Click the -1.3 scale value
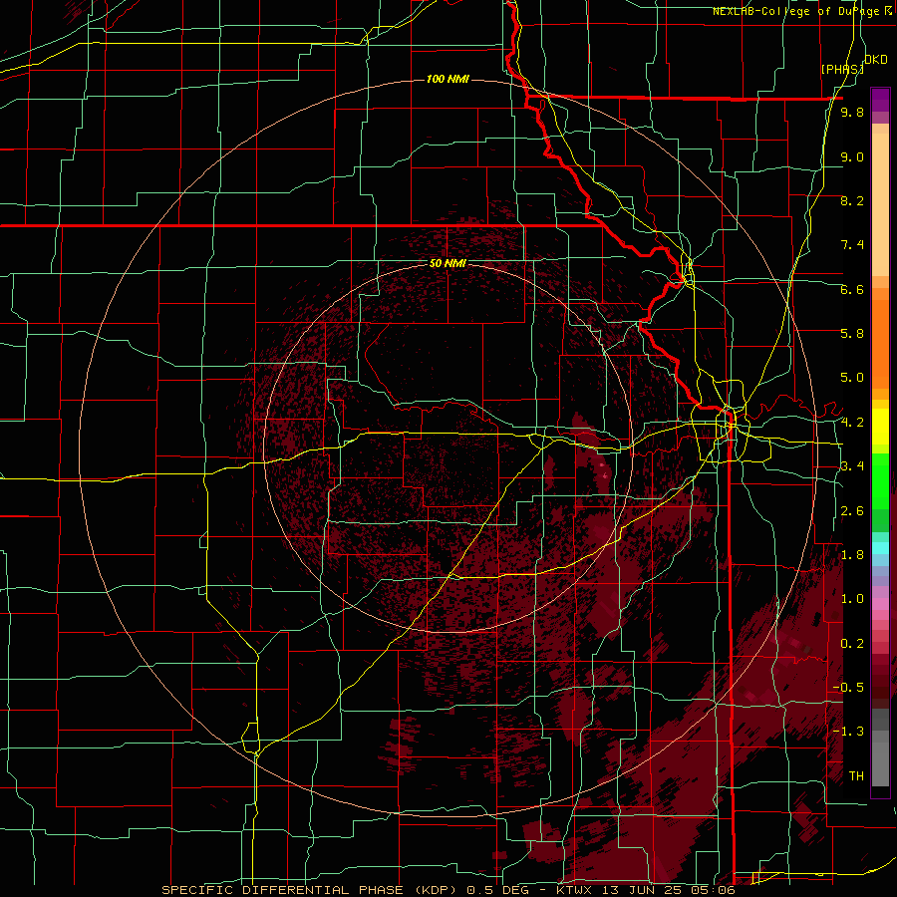Image resolution: width=897 pixels, height=897 pixels. click(x=849, y=732)
